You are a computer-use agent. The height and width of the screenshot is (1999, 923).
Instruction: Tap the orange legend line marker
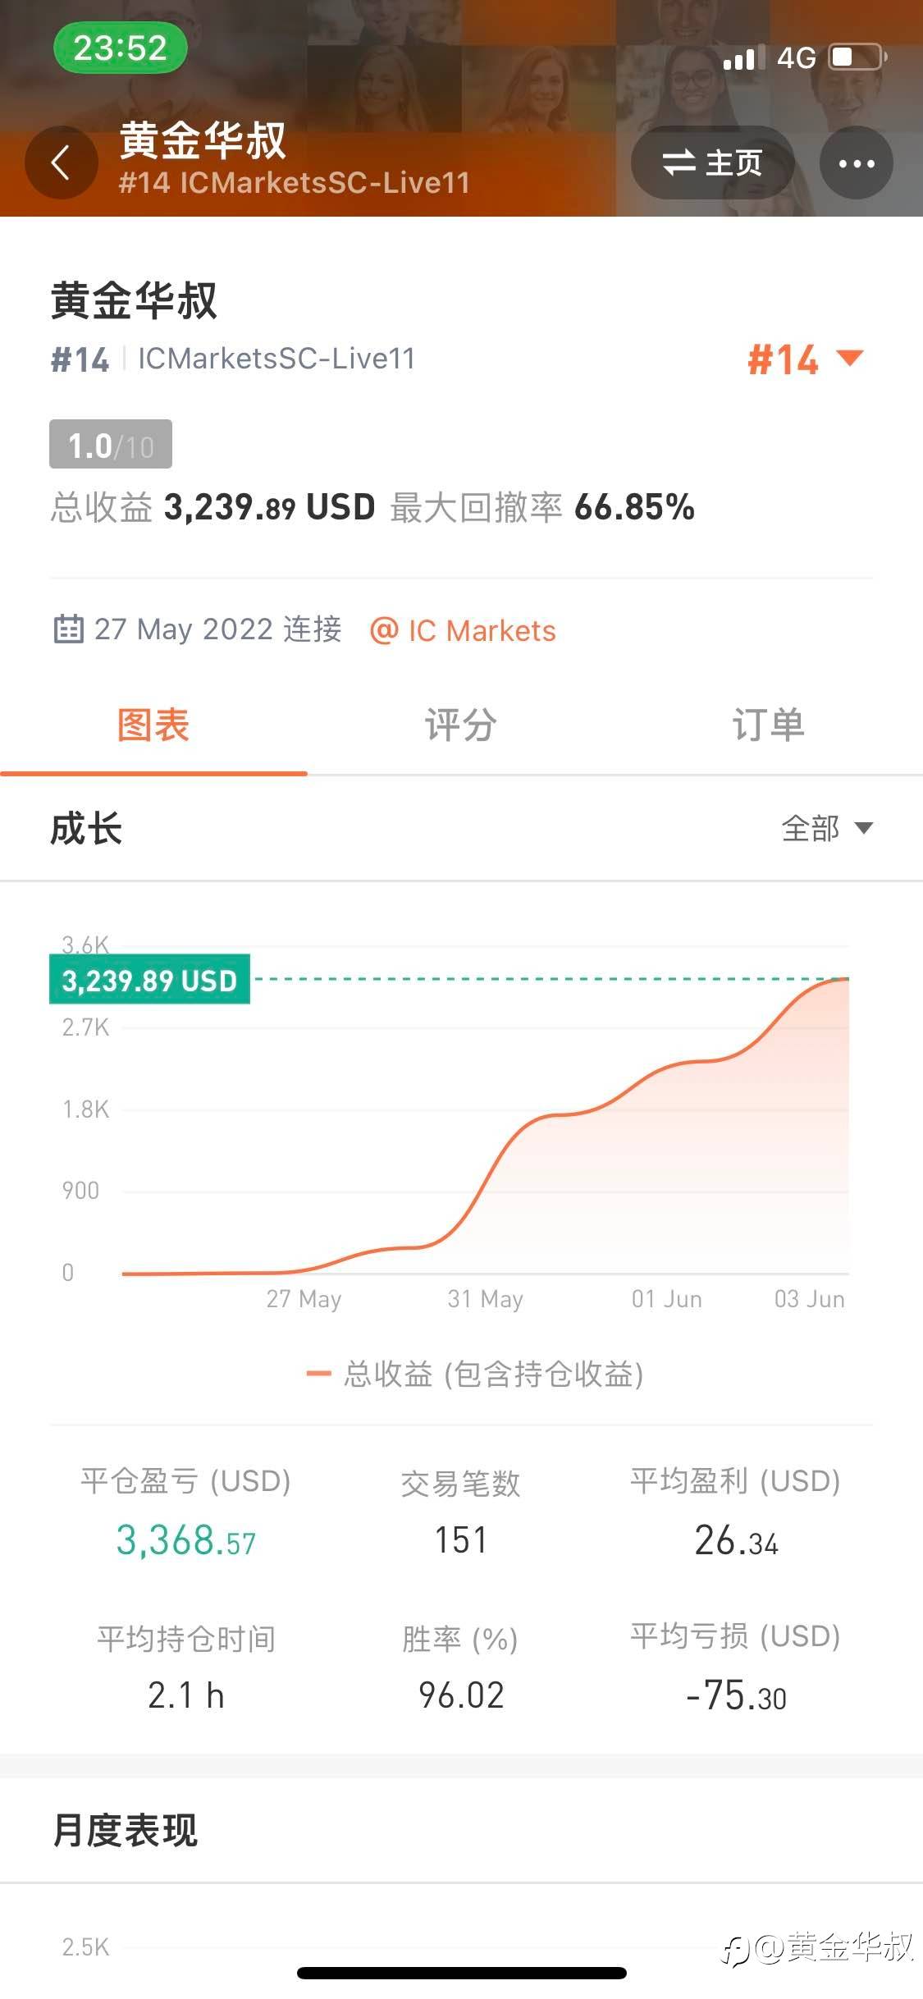pyautogui.click(x=318, y=1374)
